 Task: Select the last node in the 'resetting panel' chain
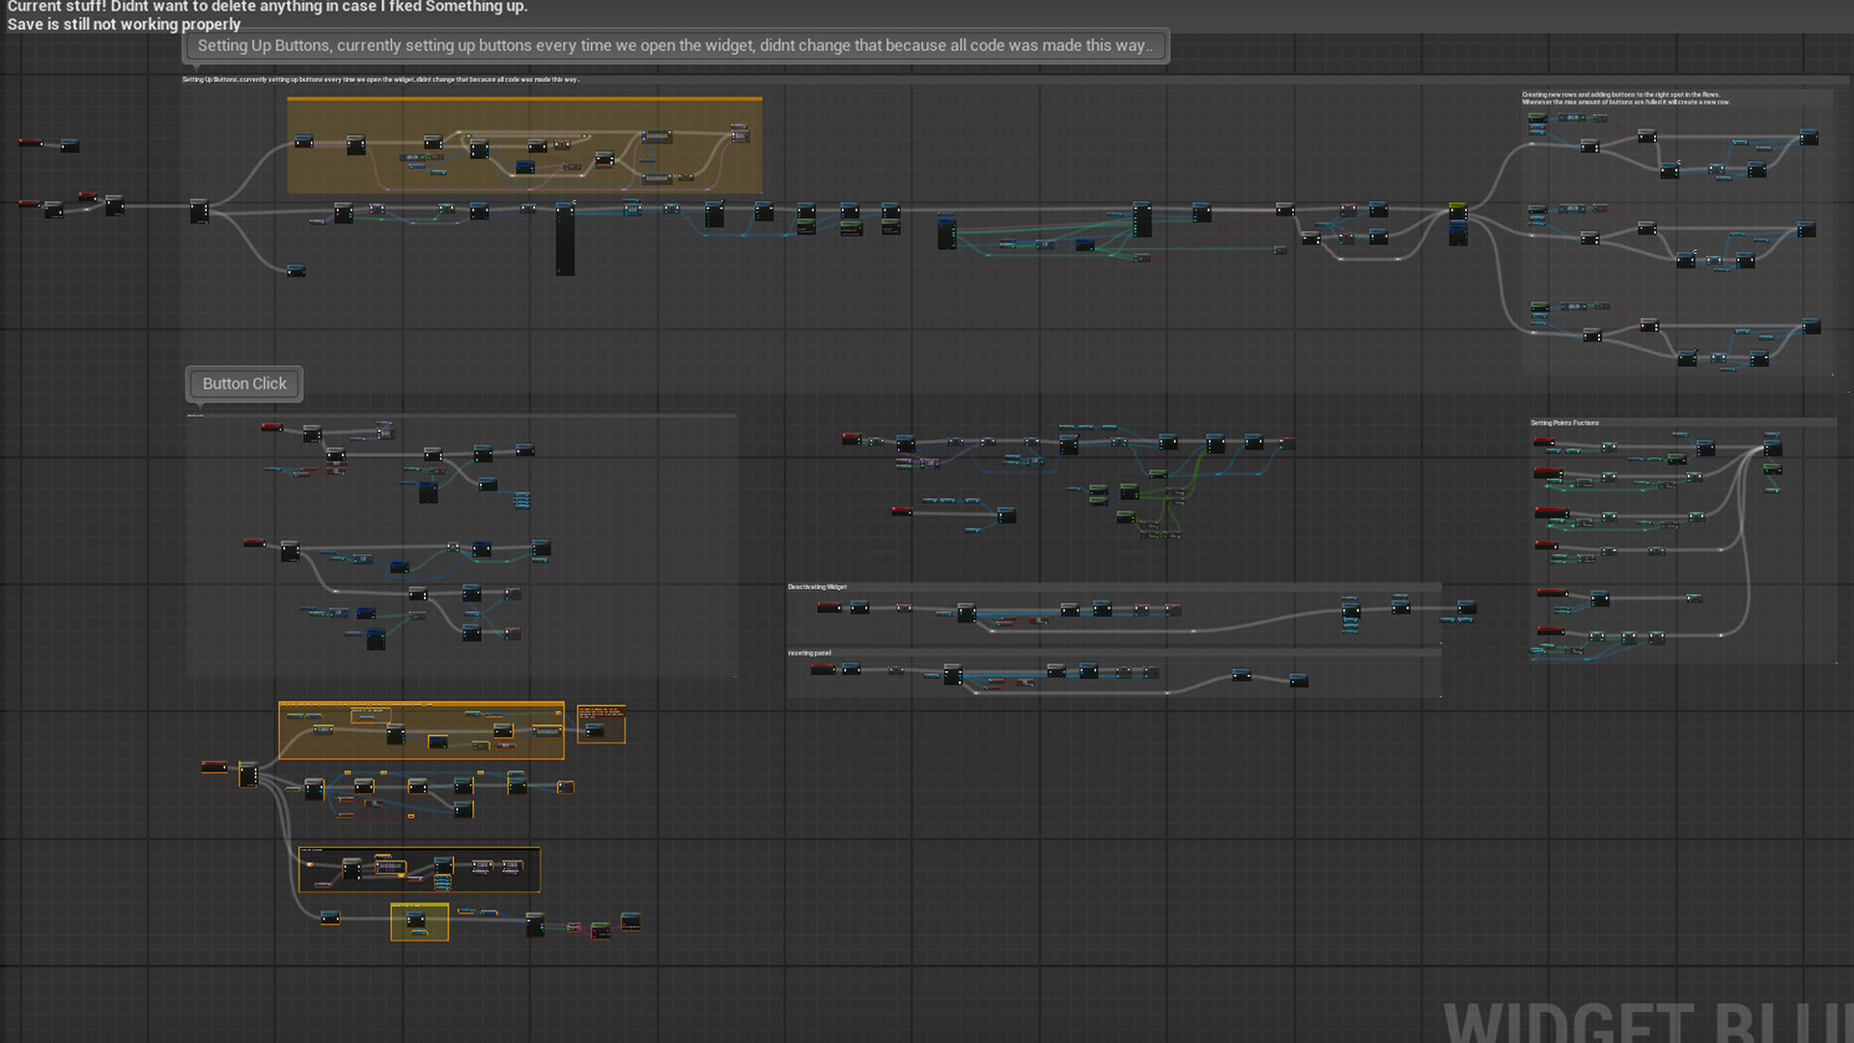pyautogui.click(x=1299, y=681)
